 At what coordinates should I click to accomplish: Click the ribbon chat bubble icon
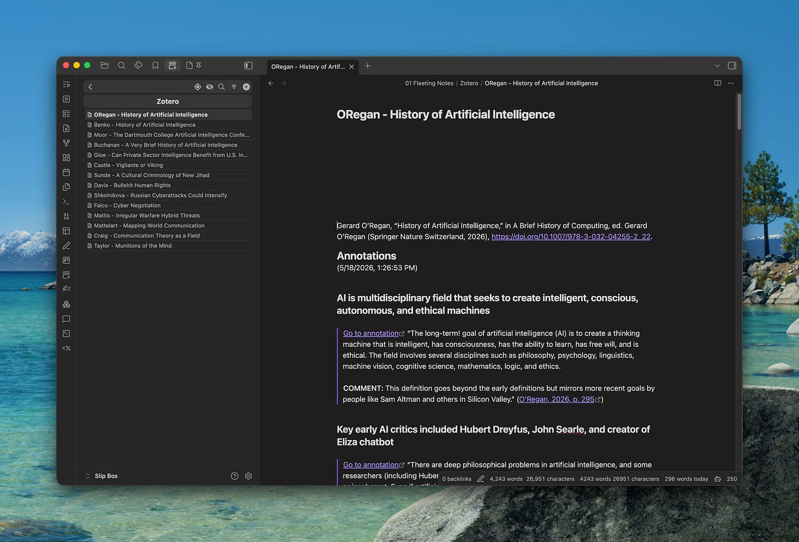(x=66, y=319)
